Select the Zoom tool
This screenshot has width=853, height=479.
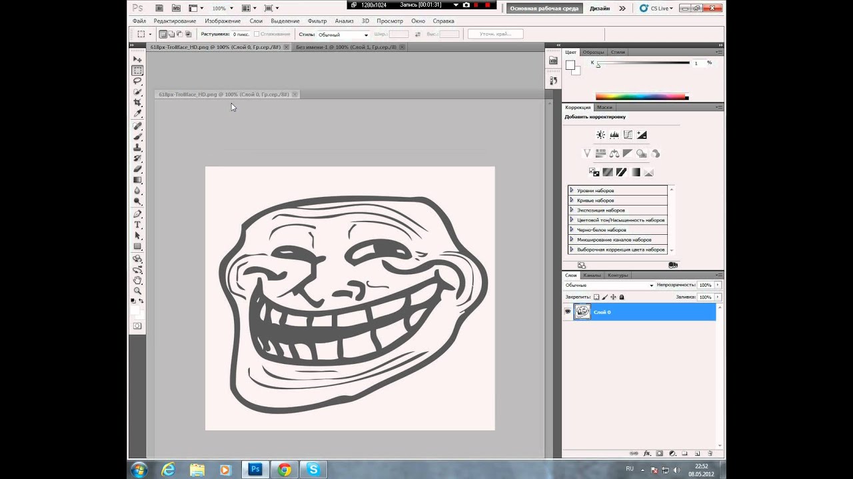pos(137,291)
